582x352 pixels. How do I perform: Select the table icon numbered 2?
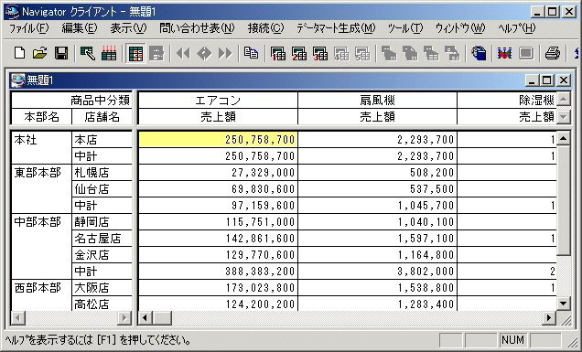point(299,53)
